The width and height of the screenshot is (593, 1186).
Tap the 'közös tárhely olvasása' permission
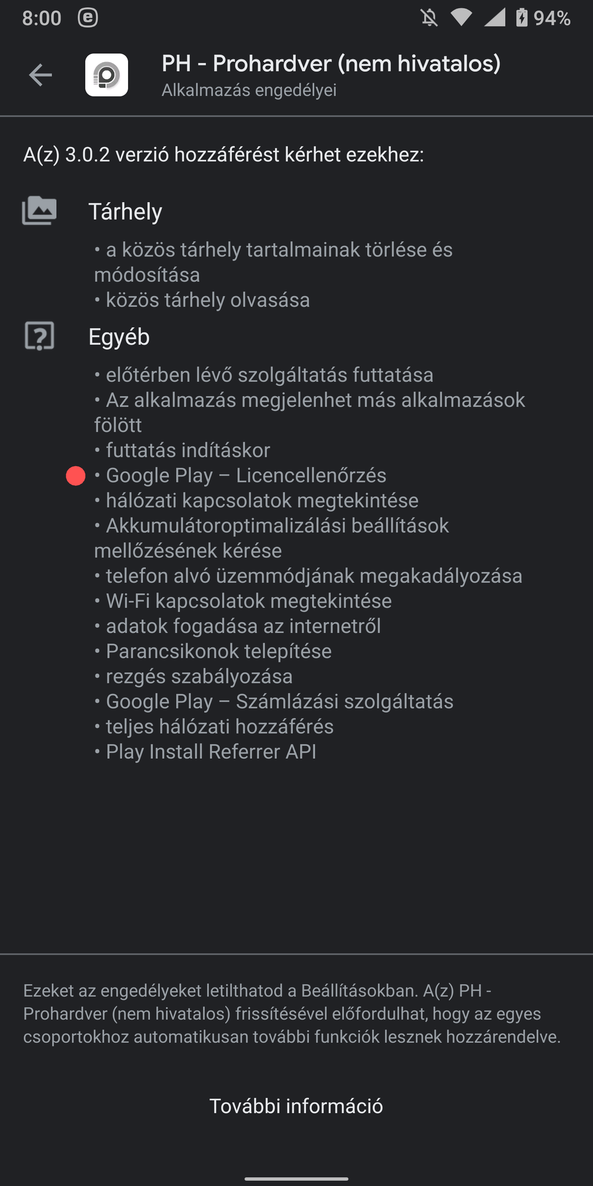[x=207, y=300]
